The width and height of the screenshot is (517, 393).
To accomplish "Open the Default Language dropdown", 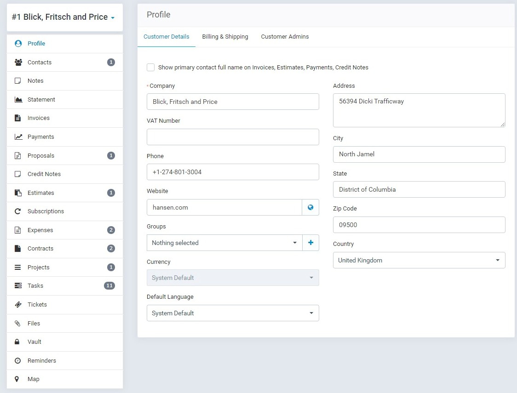I will (x=232, y=313).
